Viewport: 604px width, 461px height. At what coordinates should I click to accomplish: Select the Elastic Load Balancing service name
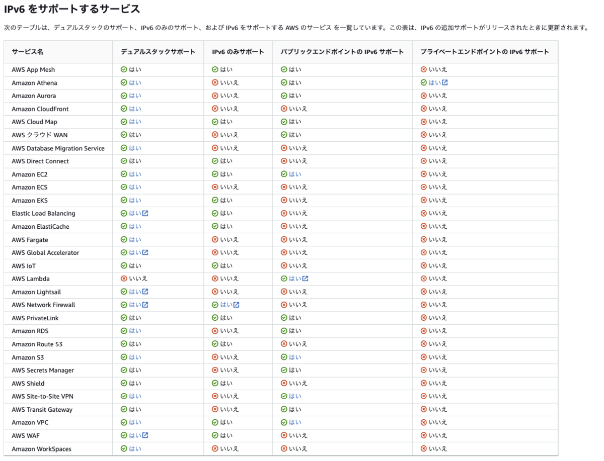pyautogui.click(x=43, y=214)
